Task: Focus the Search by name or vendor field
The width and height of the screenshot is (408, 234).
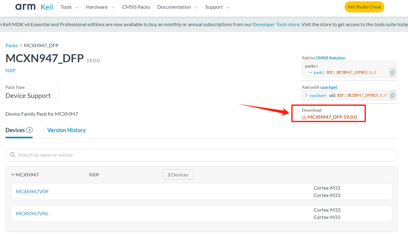Action: coord(202,155)
